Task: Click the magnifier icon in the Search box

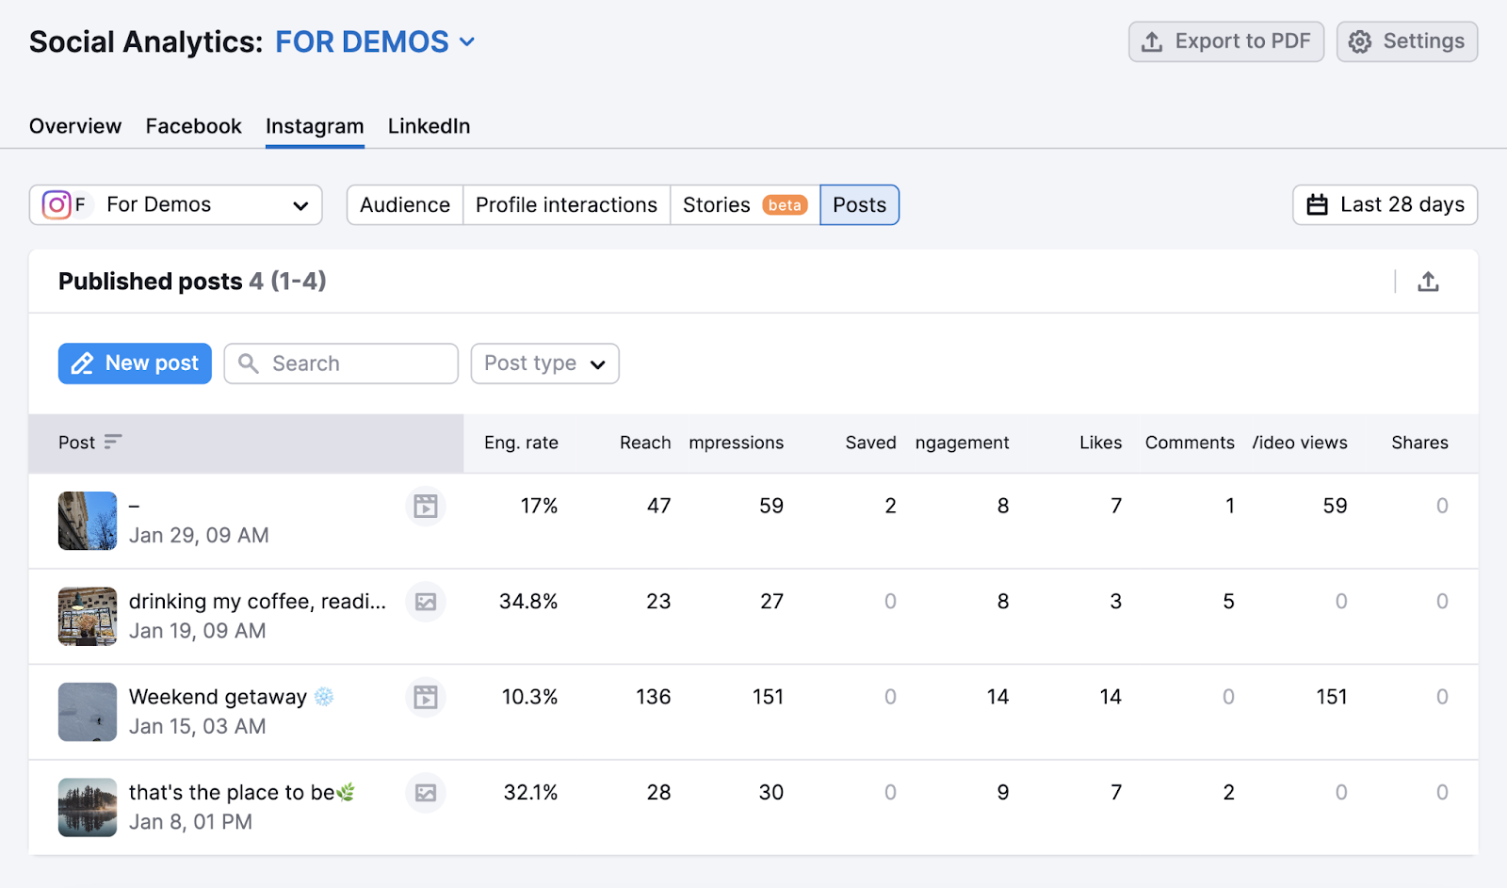Action: point(249,363)
